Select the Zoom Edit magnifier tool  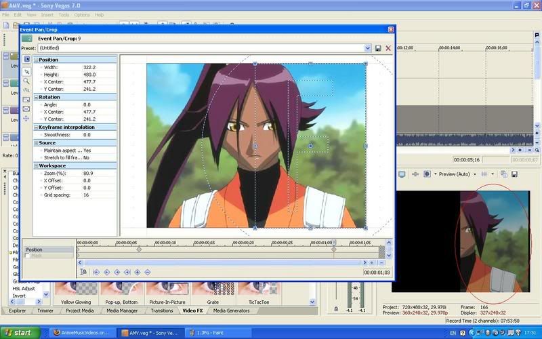(x=26, y=81)
